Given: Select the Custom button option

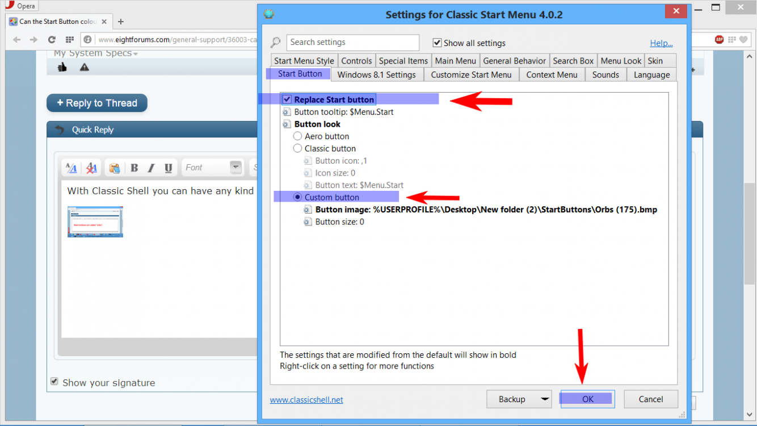Looking at the screenshot, I should tap(297, 198).
